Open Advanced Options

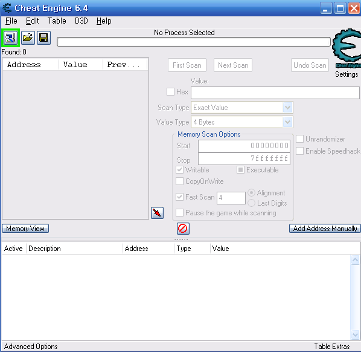[31, 347]
